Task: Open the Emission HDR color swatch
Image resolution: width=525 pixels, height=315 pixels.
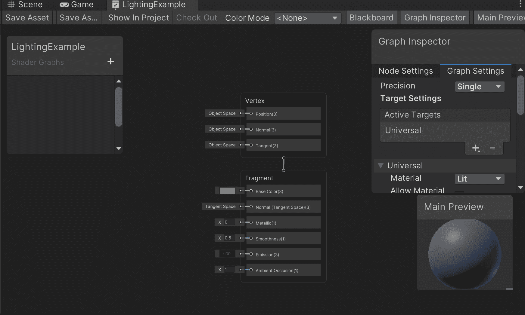Action: click(x=227, y=254)
